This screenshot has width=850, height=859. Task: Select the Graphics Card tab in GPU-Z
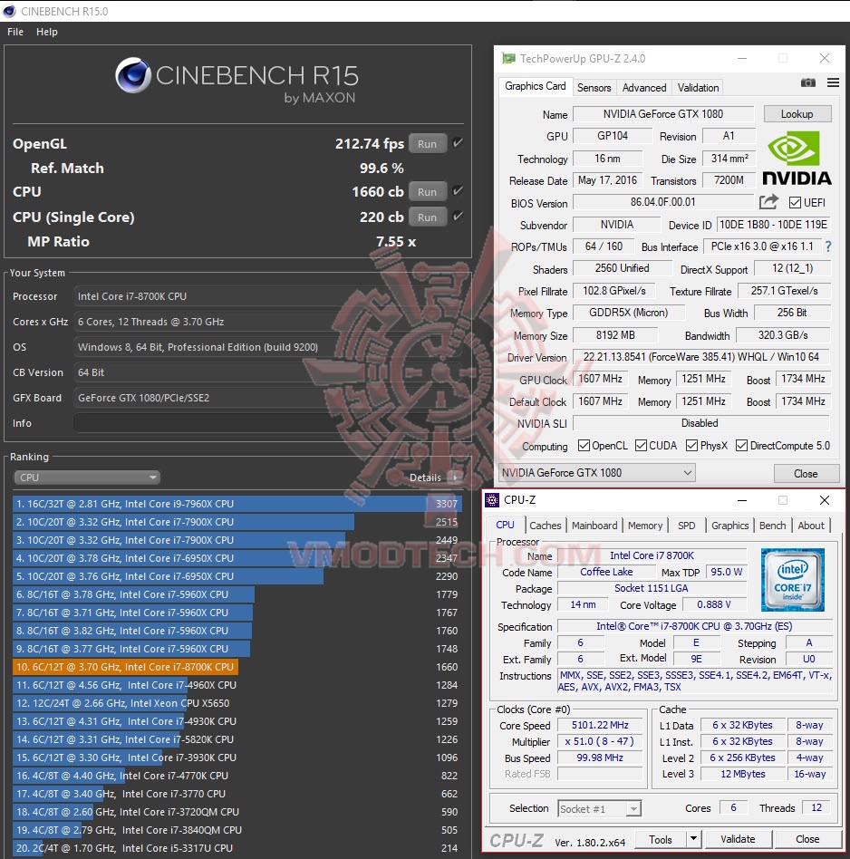tap(535, 87)
